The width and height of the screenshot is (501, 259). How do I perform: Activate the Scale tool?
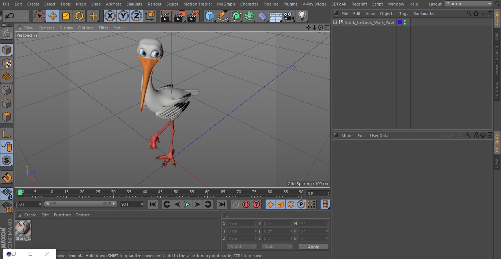66,16
